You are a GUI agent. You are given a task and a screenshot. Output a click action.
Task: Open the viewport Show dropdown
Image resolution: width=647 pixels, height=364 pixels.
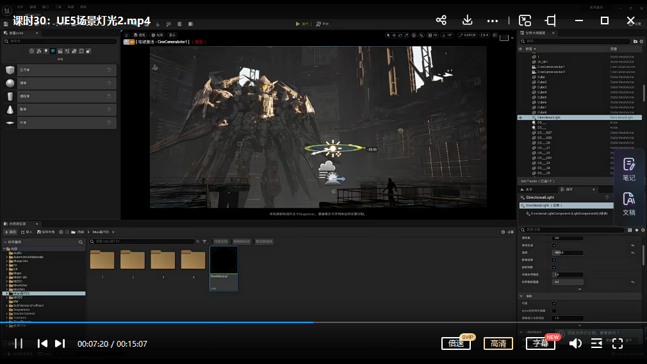[x=172, y=35]
